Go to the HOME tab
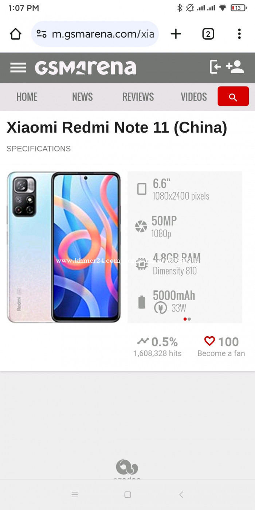The image size is (255, 510). pos(27,97)
